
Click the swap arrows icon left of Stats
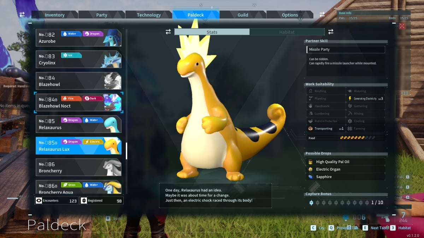(167, 31)
